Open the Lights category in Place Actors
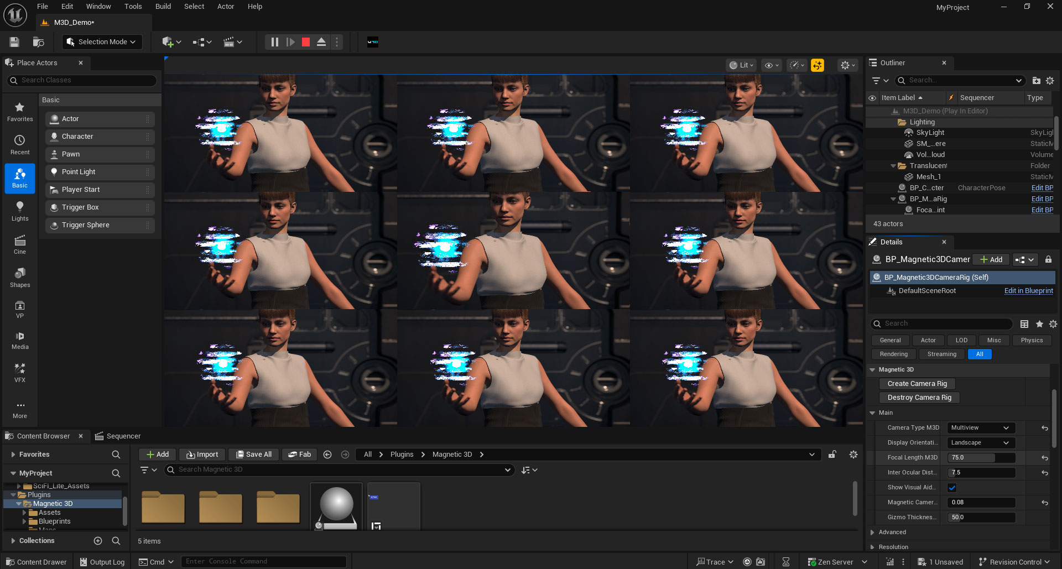 point(20,211)
